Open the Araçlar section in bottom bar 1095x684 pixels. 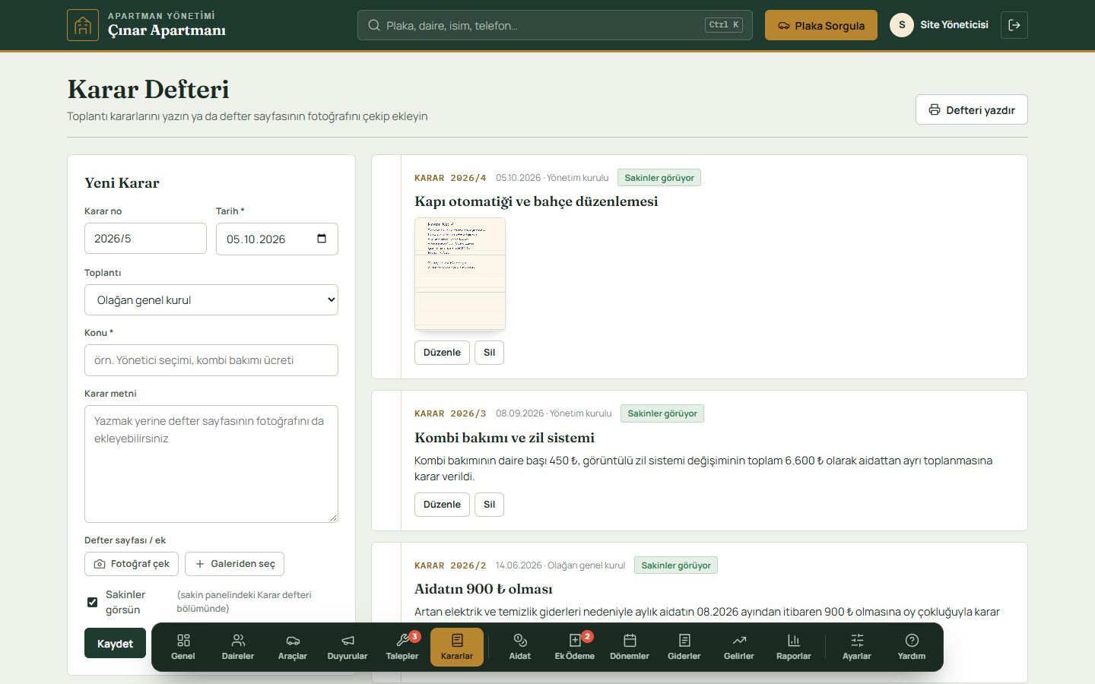point(293,647)
